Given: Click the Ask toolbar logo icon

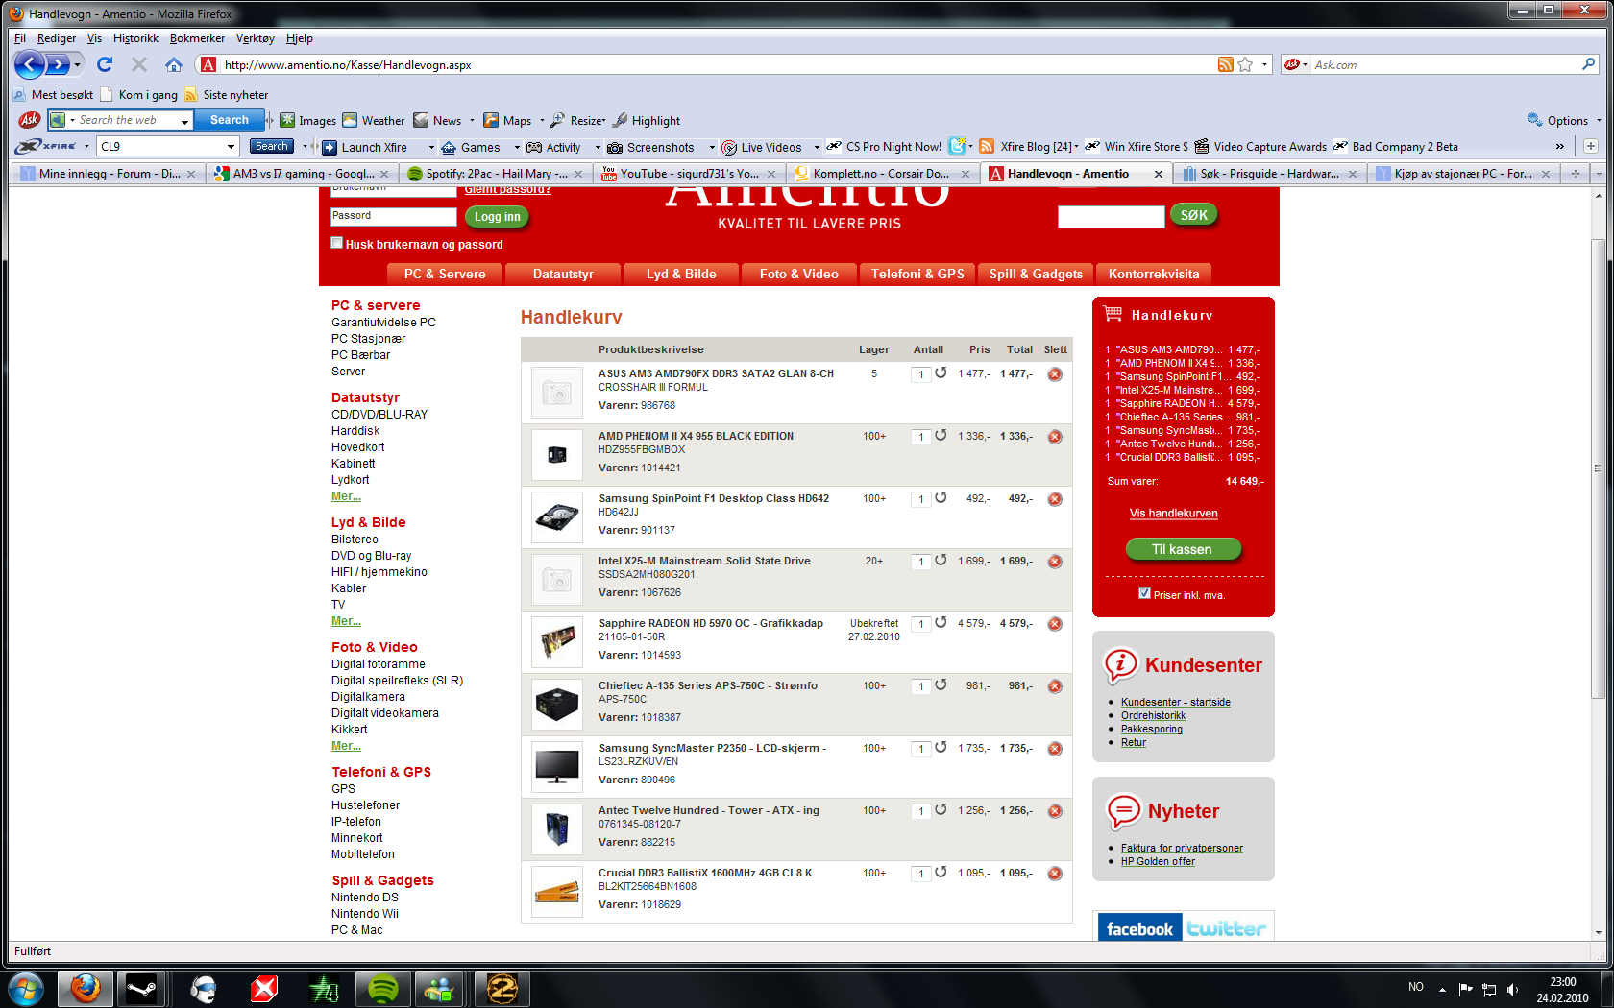Looking at the screenshot, I should coord(30,120).
